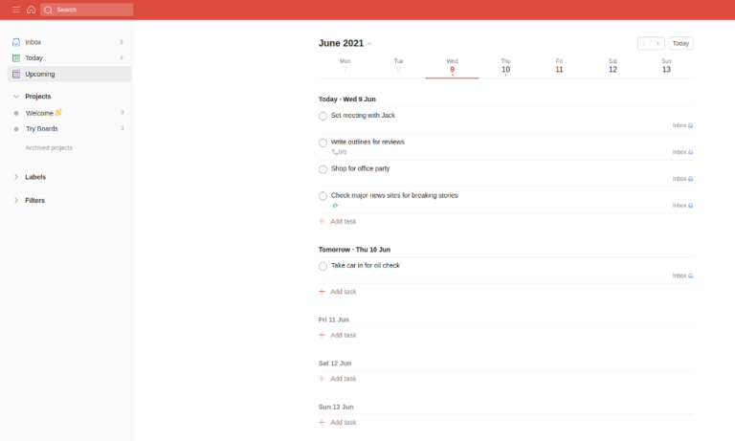Viewport: 735px width, 441px height.
Task: Open 'Check major news sites for breaking stories'
Action: coord(394,195)
